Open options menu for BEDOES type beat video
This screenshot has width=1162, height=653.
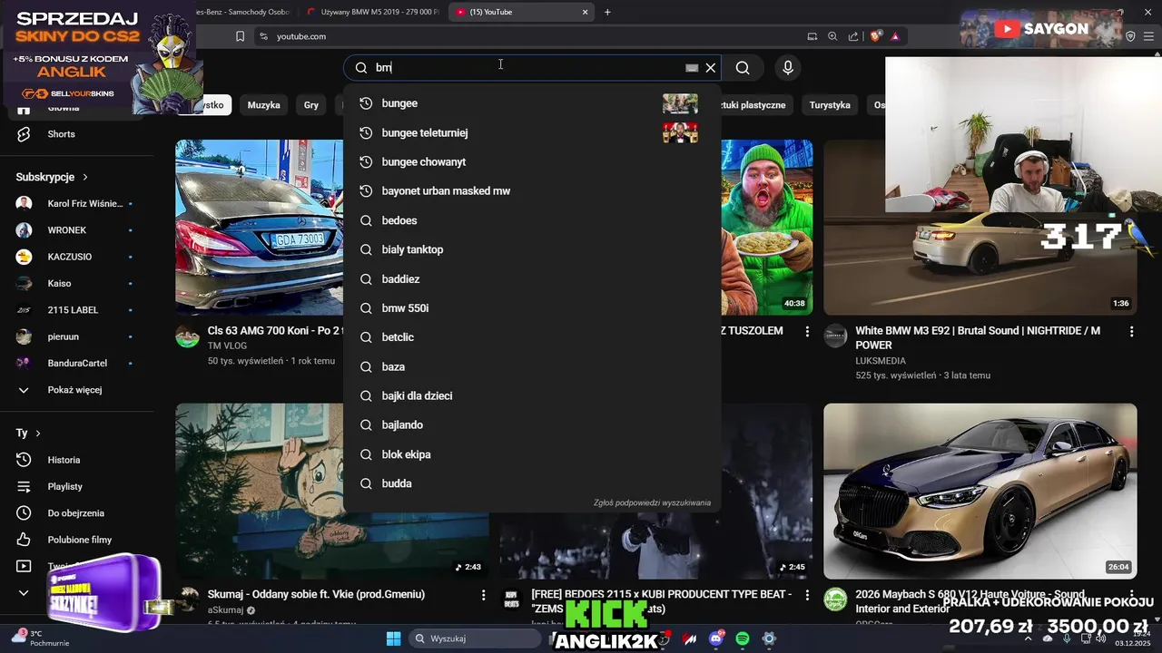pos(807,595)
